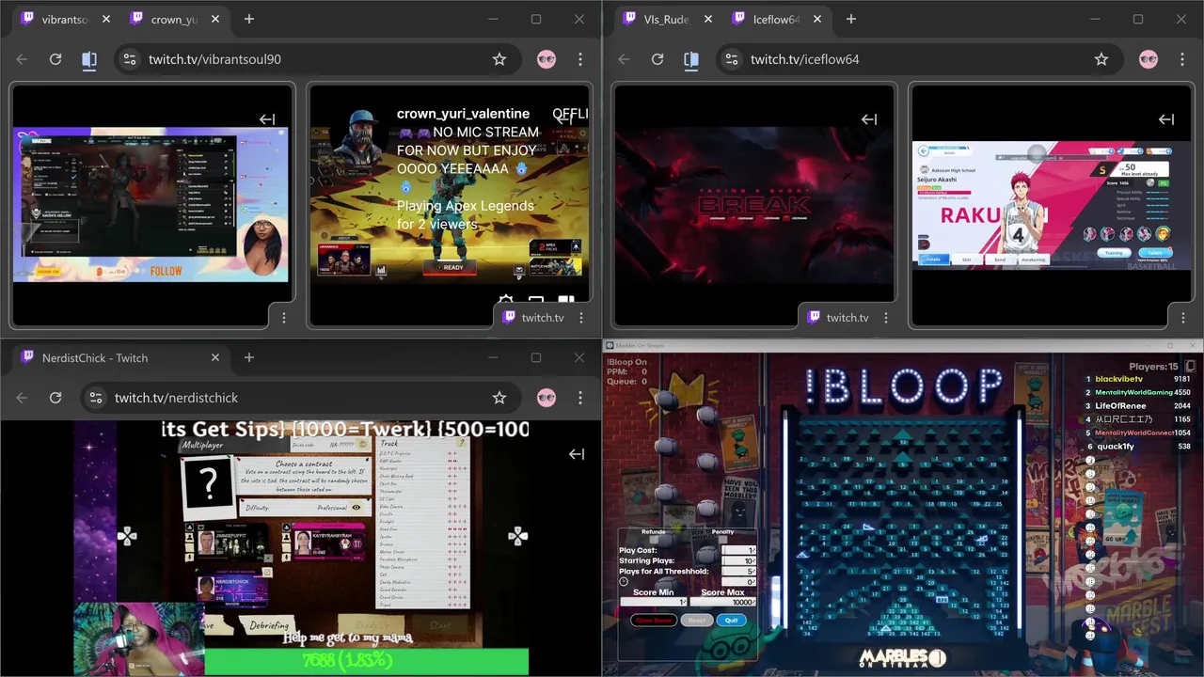
Task: Toggle split view icon in vibrantsoul90 window
Action: tap(89, 59)
